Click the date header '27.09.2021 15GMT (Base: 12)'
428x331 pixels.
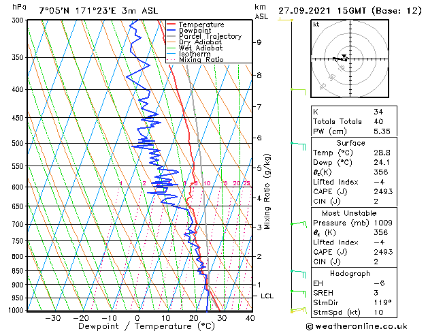pyautogui.click(x=350, y=11)
